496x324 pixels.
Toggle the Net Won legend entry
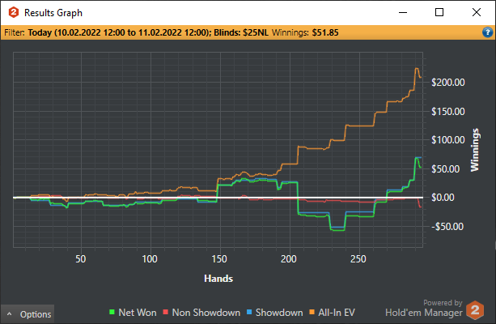pos(133,313)
